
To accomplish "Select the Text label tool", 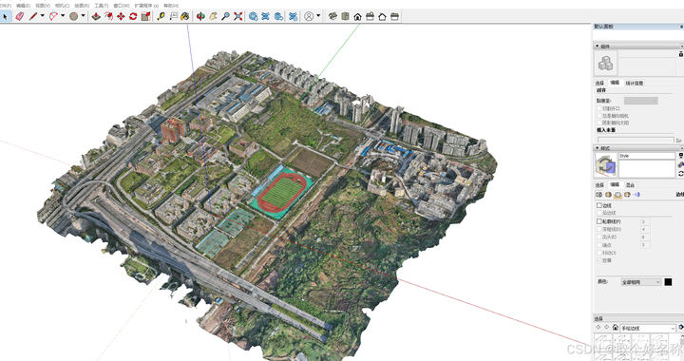I will 173,16.
